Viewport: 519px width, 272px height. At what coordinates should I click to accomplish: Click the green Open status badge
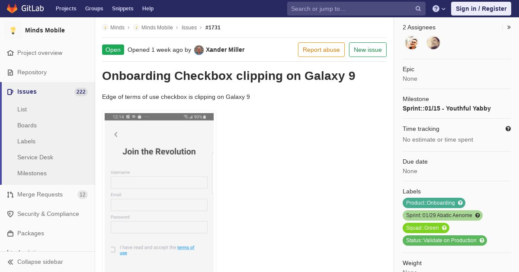pyautogui.click(x=113, y=50)
